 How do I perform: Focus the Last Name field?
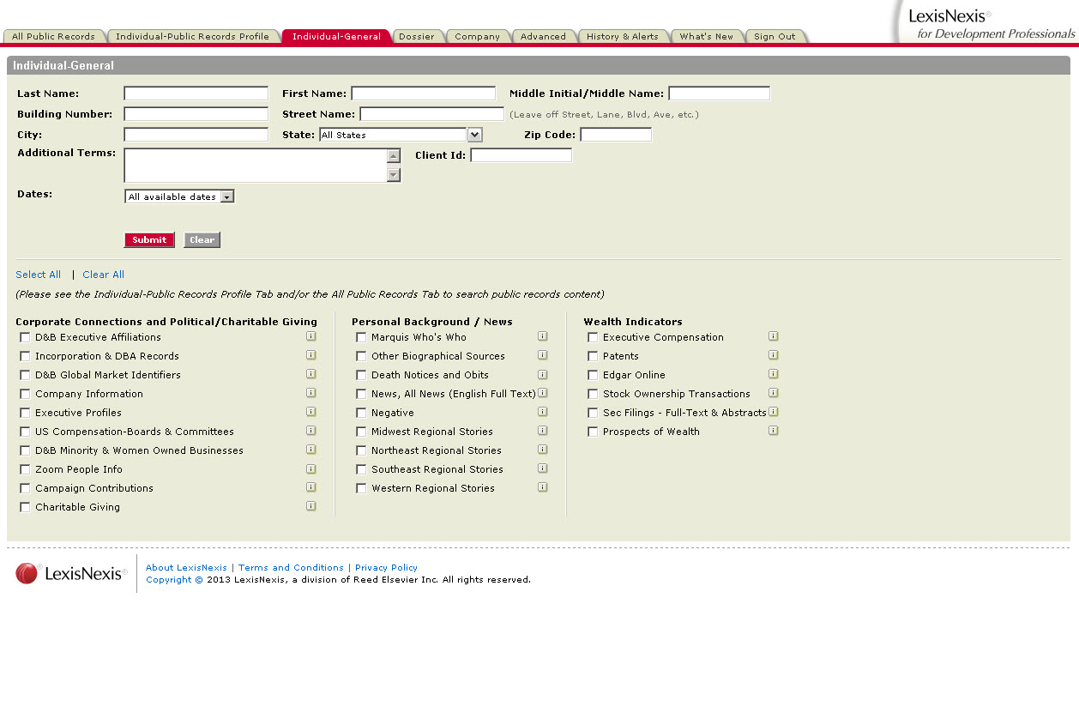pyautogui.click(x=196, y=93)
